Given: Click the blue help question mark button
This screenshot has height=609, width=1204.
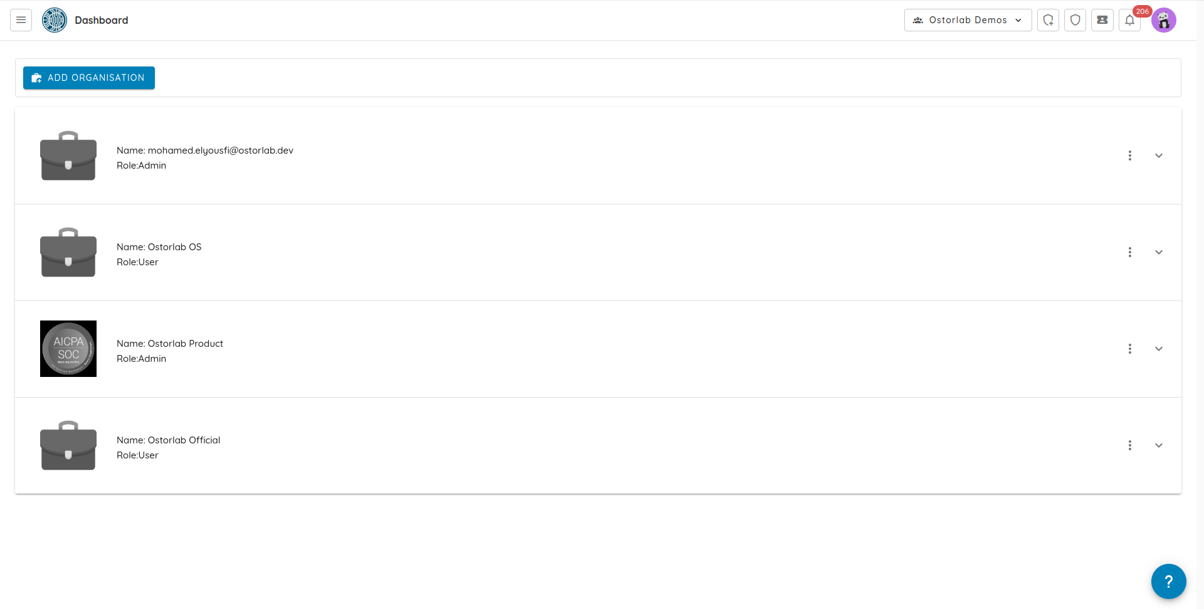Looking at the screenshot, I should [x=1168, y=581].
